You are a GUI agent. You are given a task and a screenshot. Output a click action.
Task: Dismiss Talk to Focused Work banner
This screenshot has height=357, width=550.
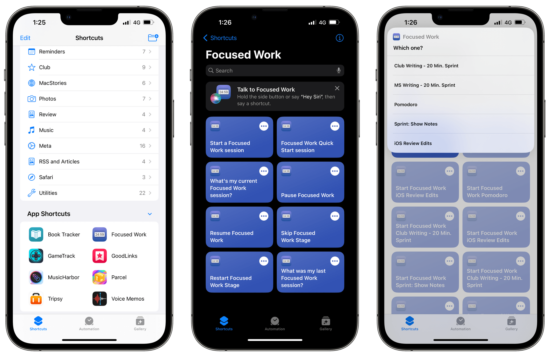[x=338, y=89]
